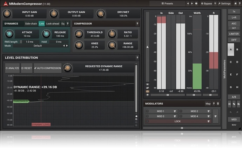The width and height of the screenshot is (242, 152).
Task: Open meters help question mark
Action: coord(147,95)
